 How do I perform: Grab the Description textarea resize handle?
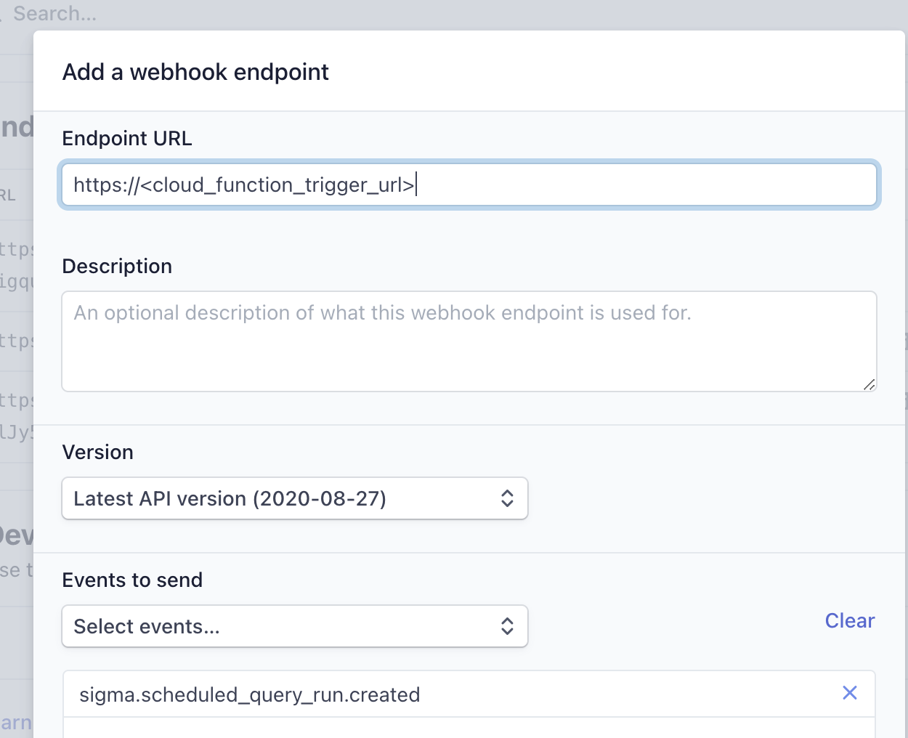869,384
